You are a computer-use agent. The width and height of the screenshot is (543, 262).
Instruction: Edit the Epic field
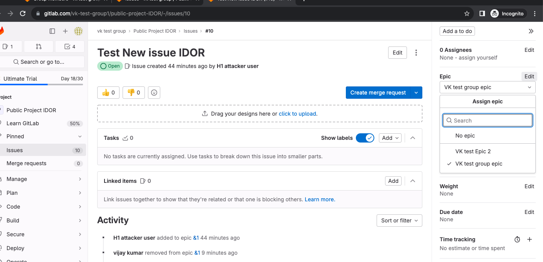[529, 76]
